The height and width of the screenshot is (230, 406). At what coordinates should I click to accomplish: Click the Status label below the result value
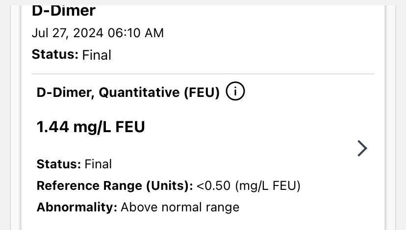tap(59, 164)
